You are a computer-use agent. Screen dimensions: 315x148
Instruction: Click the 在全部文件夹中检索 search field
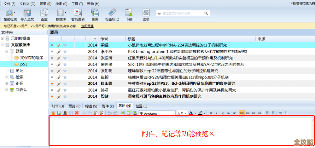(x=183, y=14)
